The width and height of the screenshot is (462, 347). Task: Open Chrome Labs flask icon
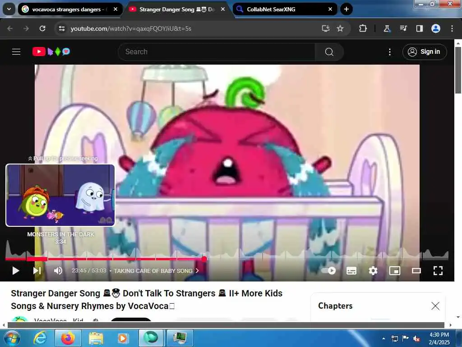(x=387, y=28)
